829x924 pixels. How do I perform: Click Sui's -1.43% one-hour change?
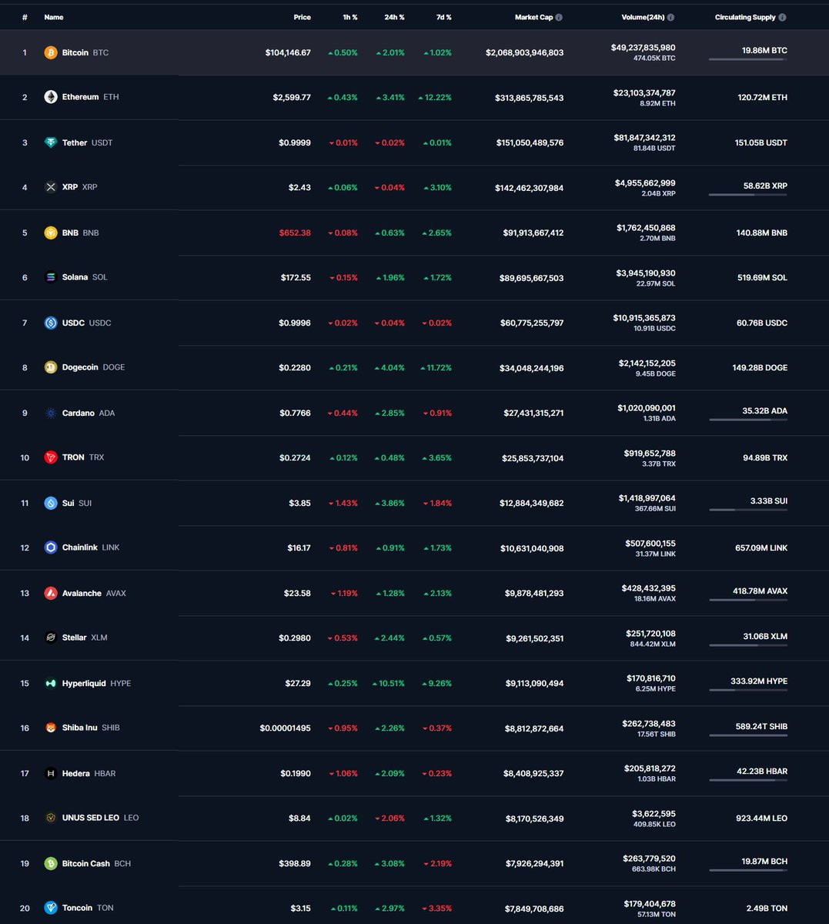pyautogui.click(x=343, y=503)
